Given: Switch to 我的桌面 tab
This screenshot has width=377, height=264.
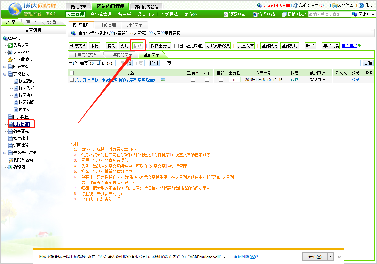Looking at the screenshot, I should click(x=78, y=7).
